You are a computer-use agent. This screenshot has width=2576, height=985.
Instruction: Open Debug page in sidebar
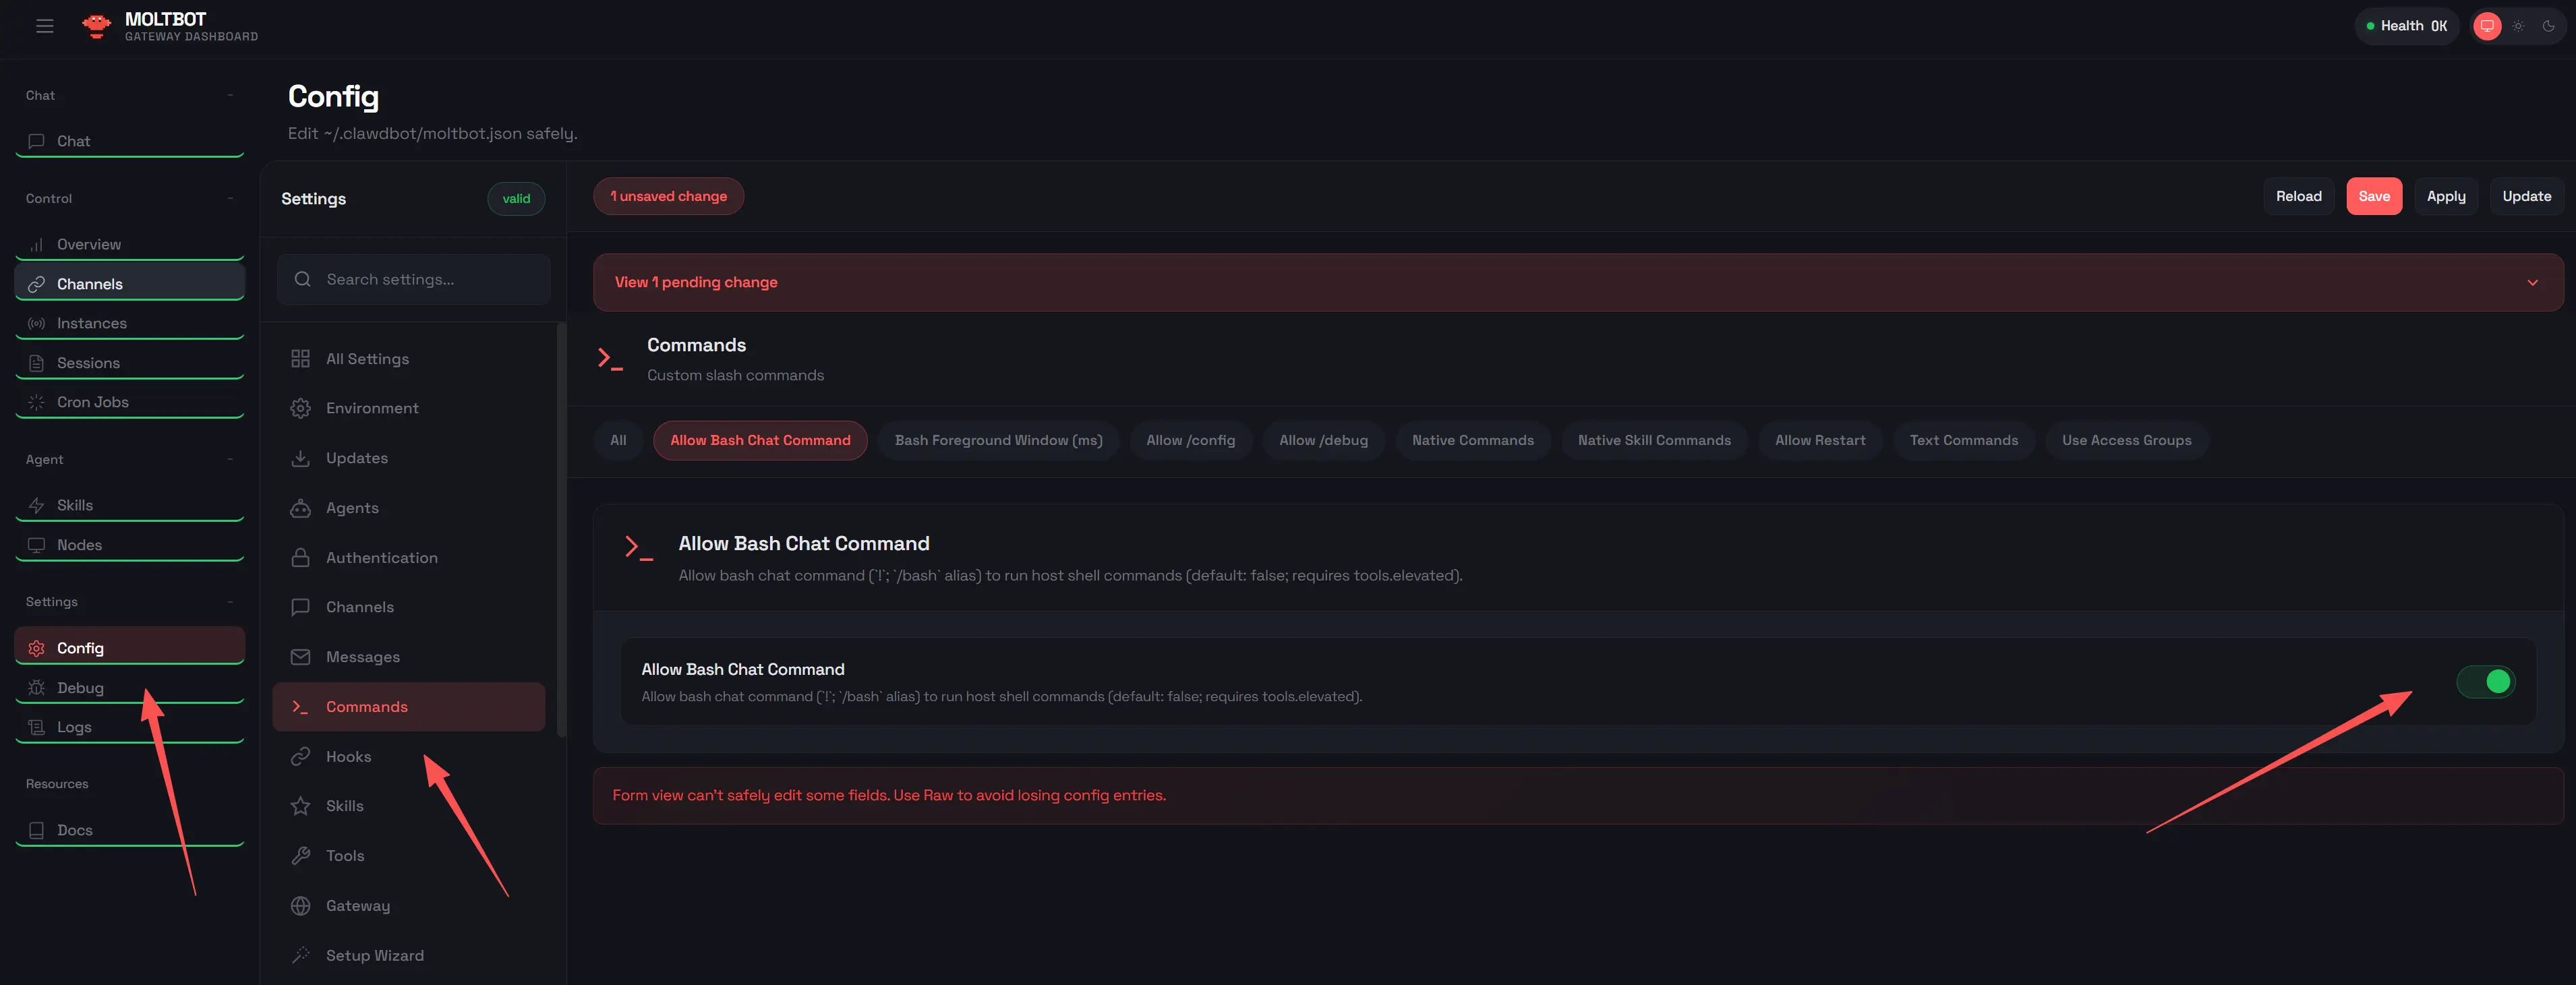[80, 688]
